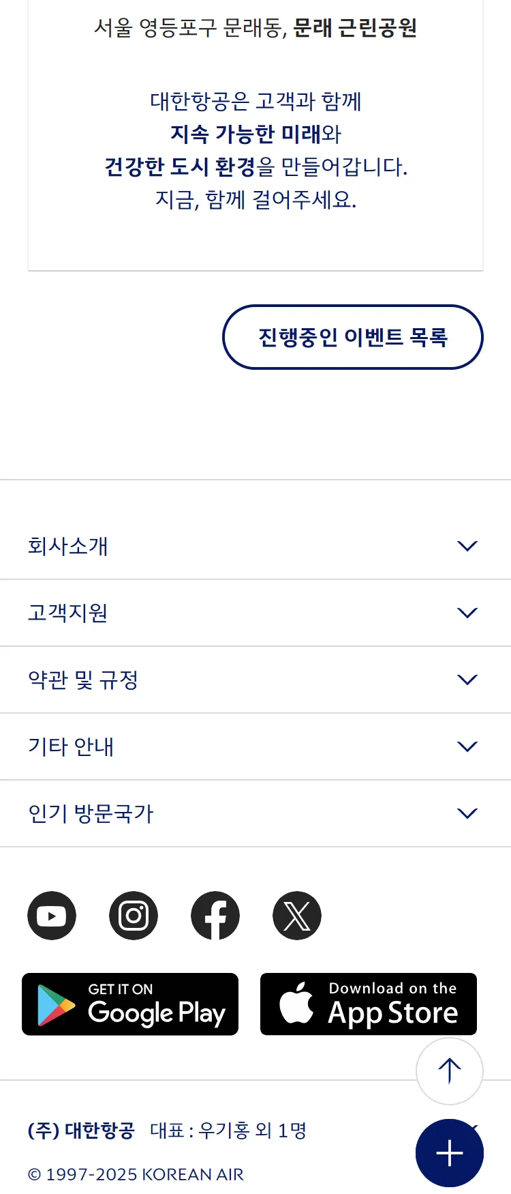511x1194 pixels.
Task: Open the Instagram social icon
Action: [x=134, y=916]
